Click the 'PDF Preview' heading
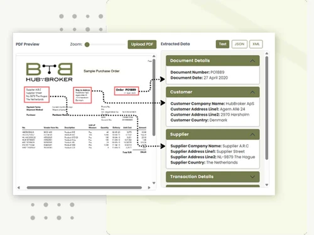314x235 pixels. coord(28,44)
